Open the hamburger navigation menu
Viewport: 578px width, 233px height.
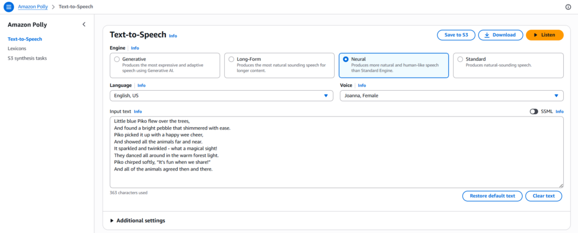click(8, 7)
